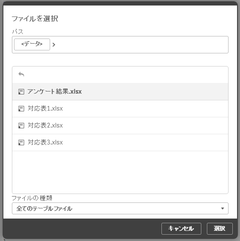Select the アンケート結果.xlsx file name
240x241 pixels.
(54, 91)
